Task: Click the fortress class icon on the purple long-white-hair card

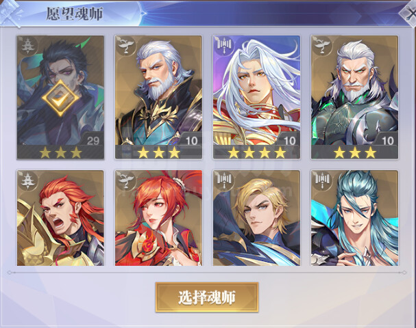Action: pyautogui.click(x=224, y=44)
